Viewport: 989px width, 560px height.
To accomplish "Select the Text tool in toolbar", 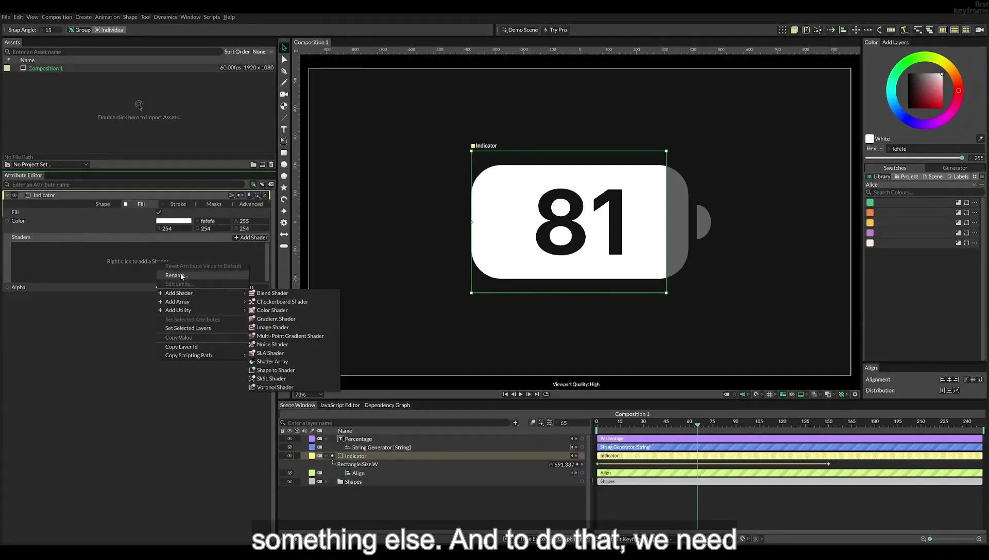I will coord(284,129).
